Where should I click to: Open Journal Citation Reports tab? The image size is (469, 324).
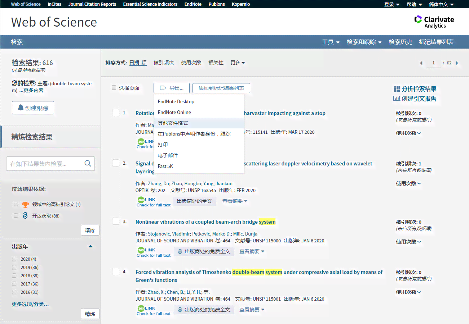tap(92, 4)
